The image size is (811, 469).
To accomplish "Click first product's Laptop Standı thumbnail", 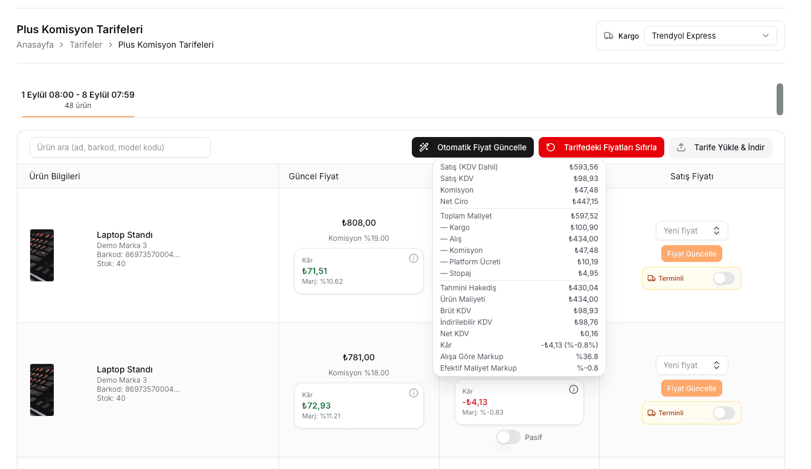I will click(42, 255).
